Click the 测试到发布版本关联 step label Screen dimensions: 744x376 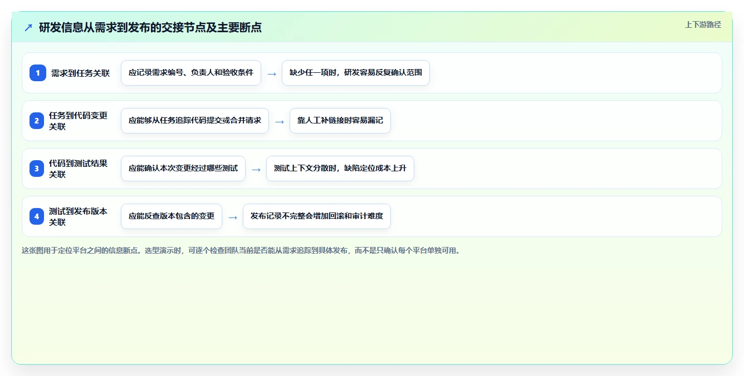[x=79, y=216]
